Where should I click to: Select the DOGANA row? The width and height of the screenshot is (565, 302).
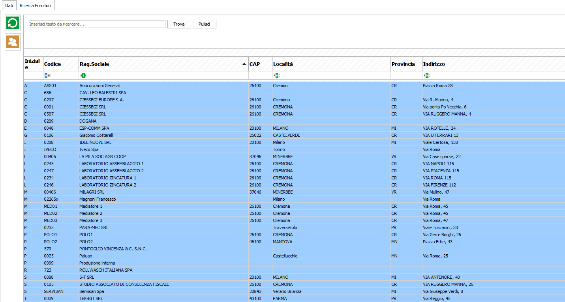click(x=294, y=121)
